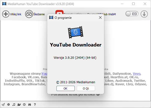151x108 pixels.
Task: Click the Naver site name
Action: [120, 84]
